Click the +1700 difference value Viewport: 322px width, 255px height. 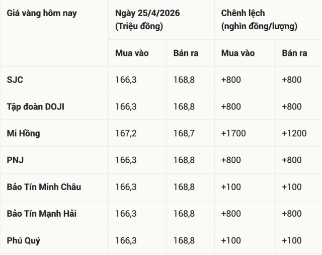[233, 134]
